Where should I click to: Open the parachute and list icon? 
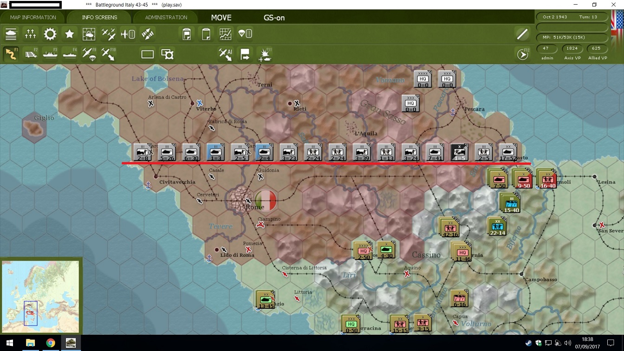[x=245, y=34]
